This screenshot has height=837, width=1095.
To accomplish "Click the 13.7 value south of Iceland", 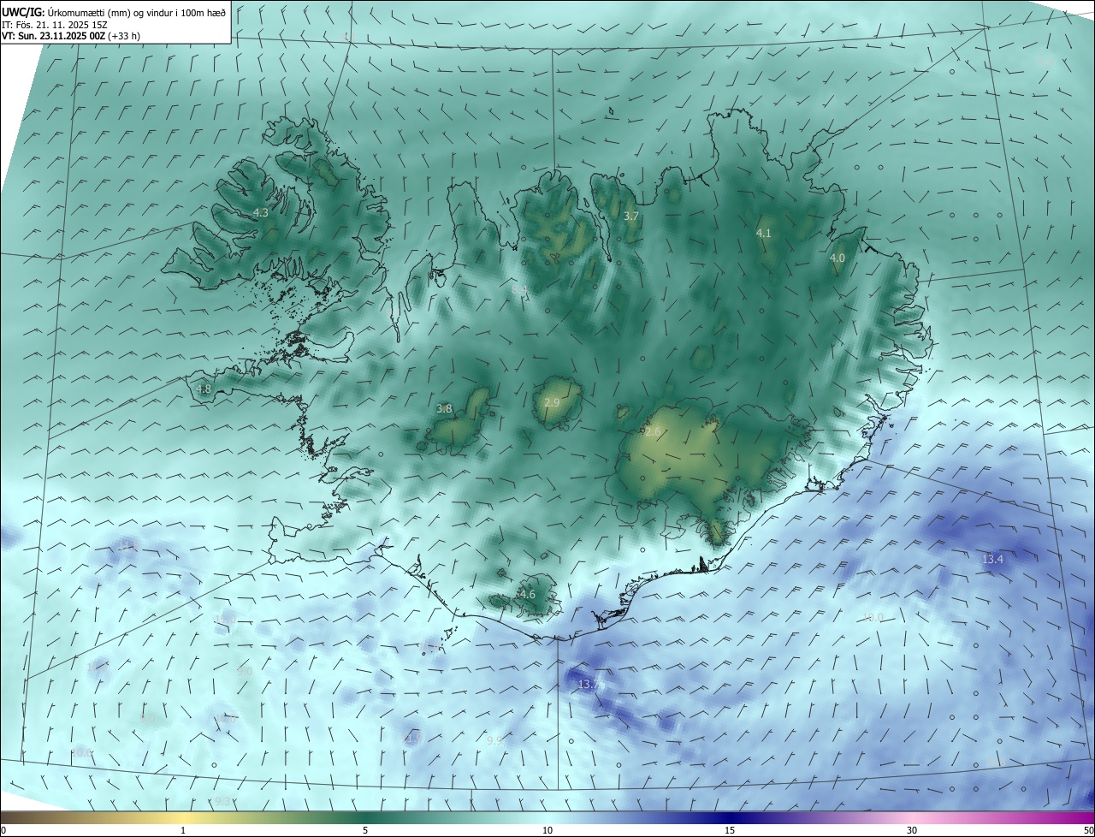I will tap(589, 684).
